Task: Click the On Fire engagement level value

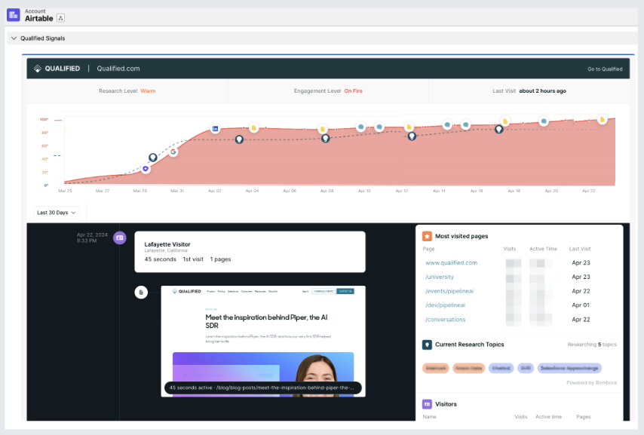Action: pyautogui.click(x=353, y=90)
